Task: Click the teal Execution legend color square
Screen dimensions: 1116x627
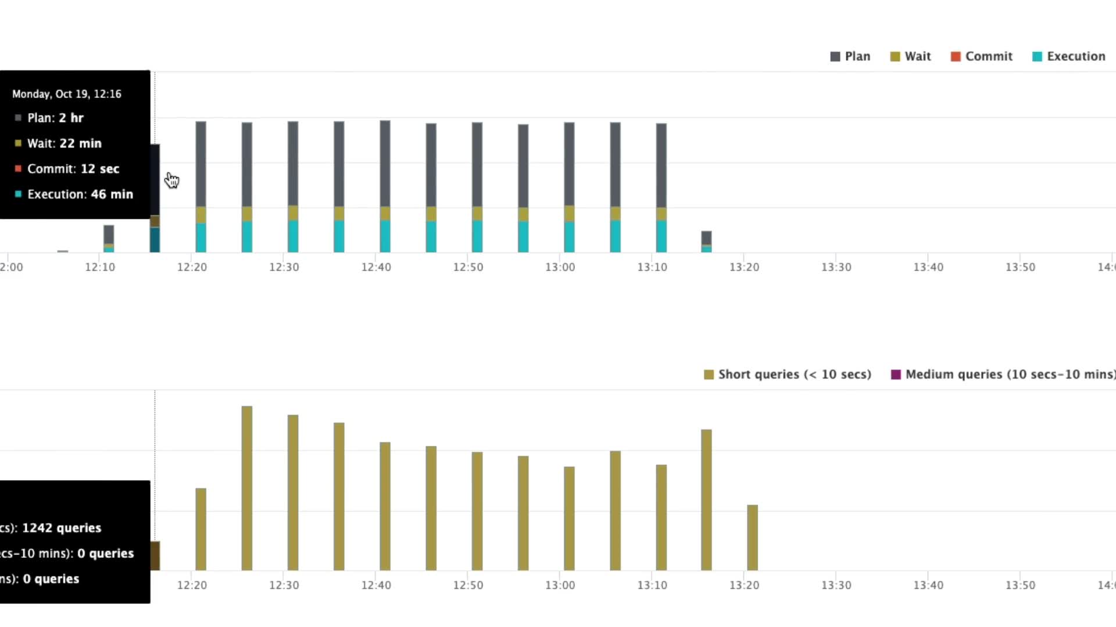Action: pyautogui.click(x=1037, y=56)
